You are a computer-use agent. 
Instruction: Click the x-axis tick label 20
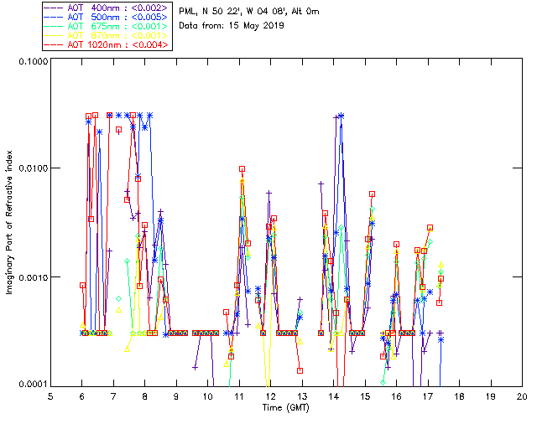(x=522, y=397)
